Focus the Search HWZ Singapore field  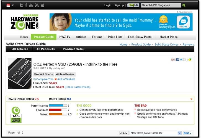pyautogui.click(x=161, y=5)
